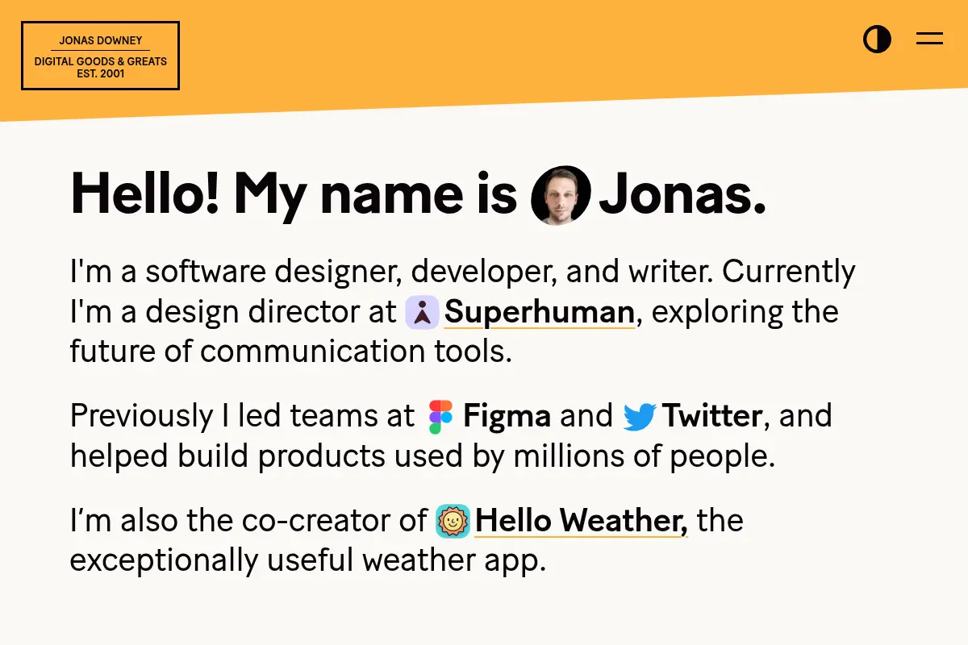Open the Hello Weather link
This screenshot has height=645, width=968.
pyautogui.click(x=582, y=521)
